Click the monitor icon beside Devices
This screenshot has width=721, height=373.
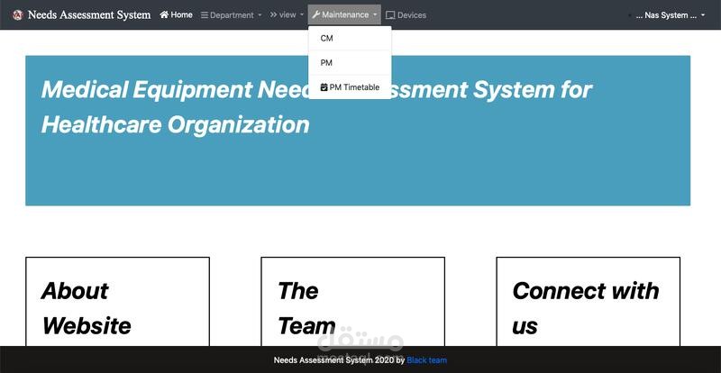pos(390,15)
